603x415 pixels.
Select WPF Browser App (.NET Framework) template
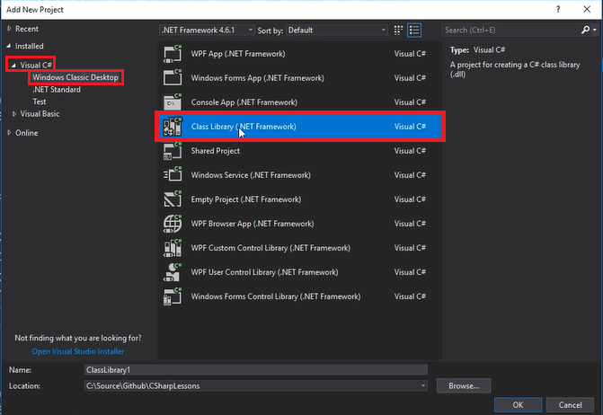[x=300, y=224]
